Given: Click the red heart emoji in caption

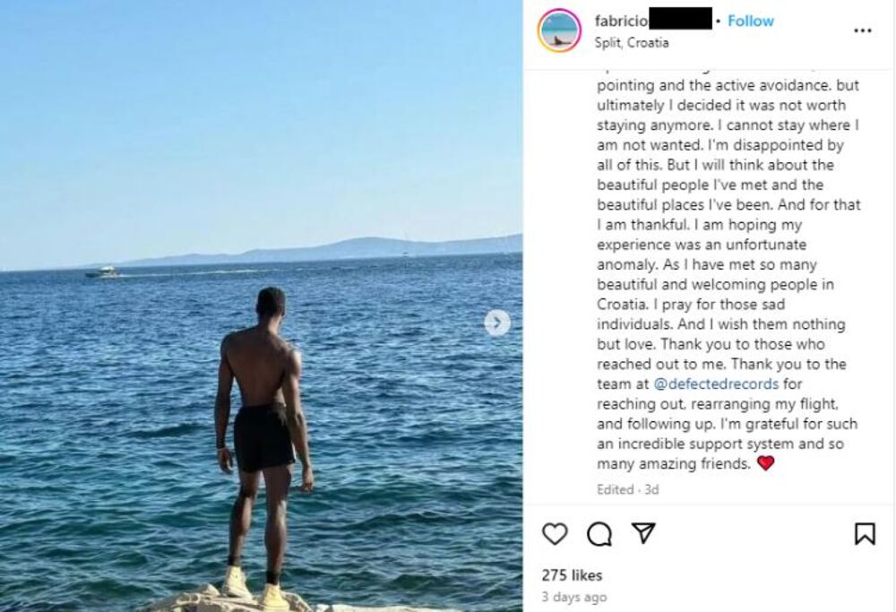Looking at the screenshot, I should [x=765, y=463].
